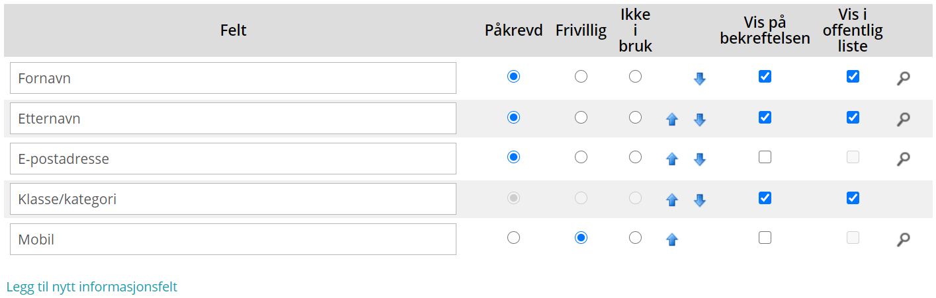Viewport: 936px width, 298px height.
Task: Enable Vis på bekreftelsen for E-postadresse
Action: (x=765, y=157)
